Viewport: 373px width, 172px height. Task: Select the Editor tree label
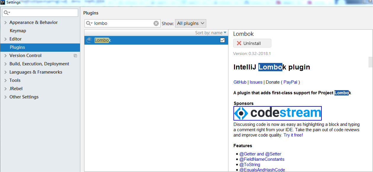coord(15,39)
